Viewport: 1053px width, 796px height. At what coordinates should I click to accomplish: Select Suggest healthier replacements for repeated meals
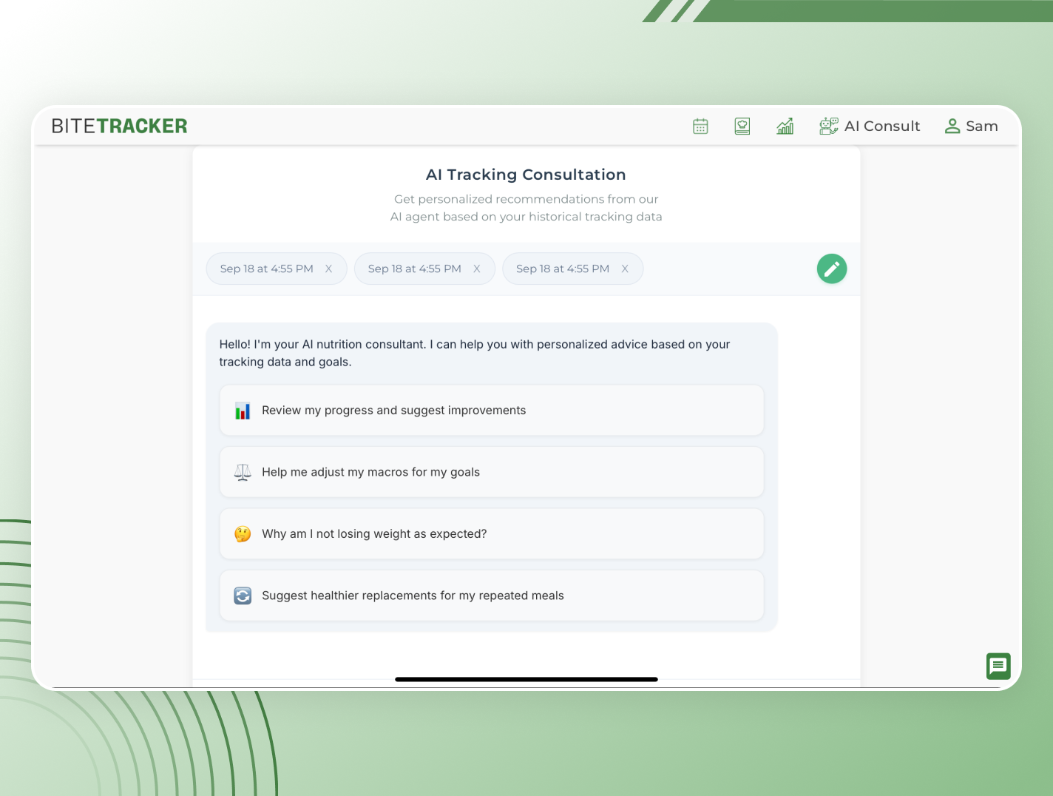[491, 596]
